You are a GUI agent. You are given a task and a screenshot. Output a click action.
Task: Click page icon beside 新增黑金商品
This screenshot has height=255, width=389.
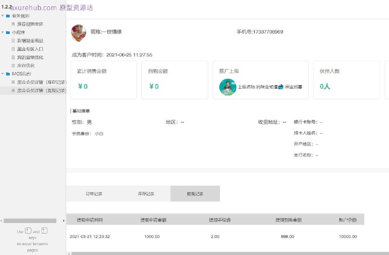coord(13,41)
